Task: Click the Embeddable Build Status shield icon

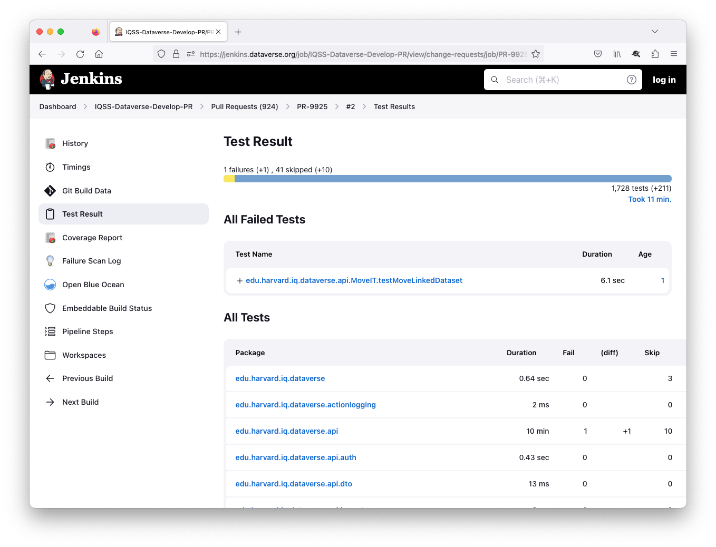Action: (x=50, y=308)
